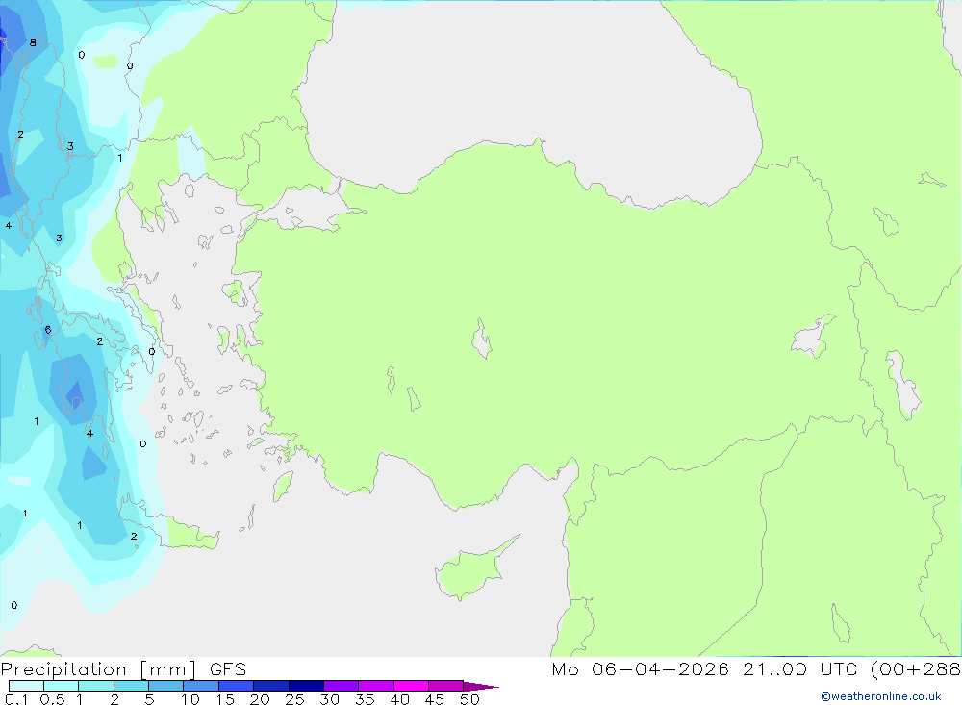Image resolution: width=962 pixels, height=705 pixels.
Task: Click the 30–35 mm purple legend swatch
Action: tap(342, 686)
